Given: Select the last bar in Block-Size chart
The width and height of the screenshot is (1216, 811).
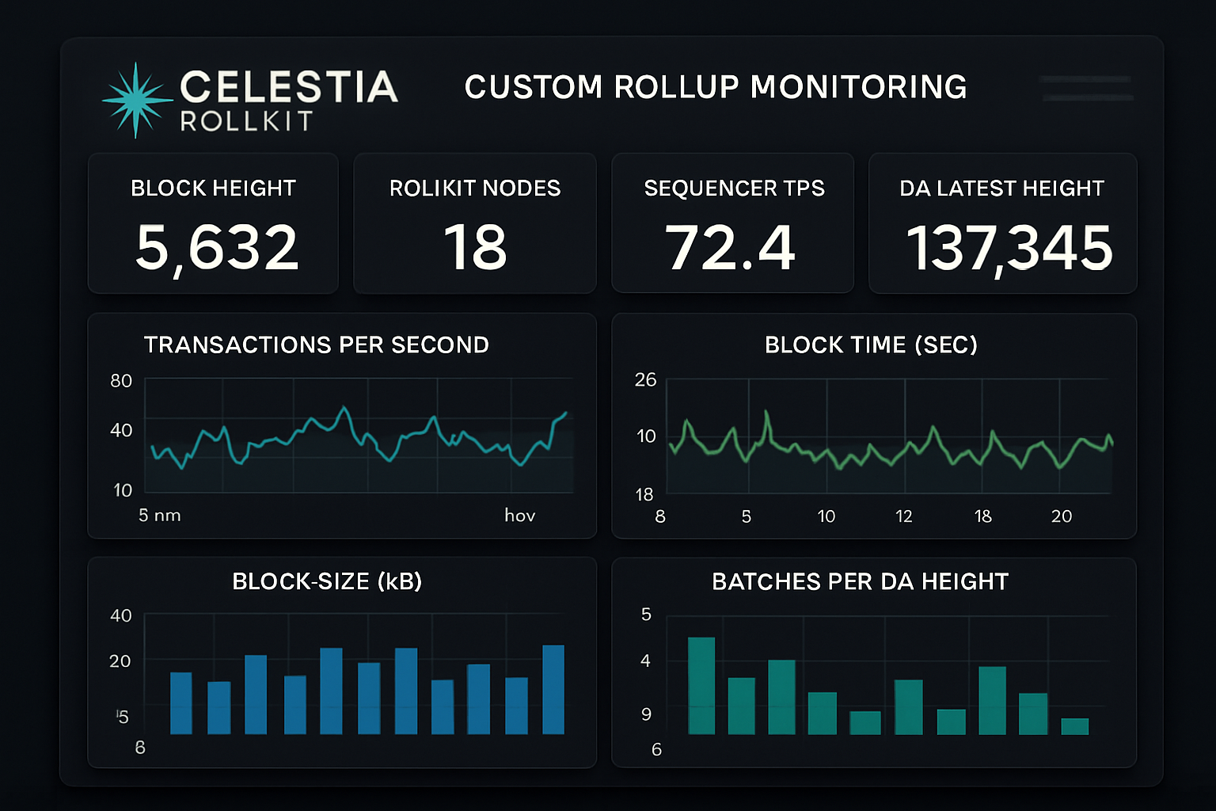Looking at the screenshot, I should pos(553,689).
